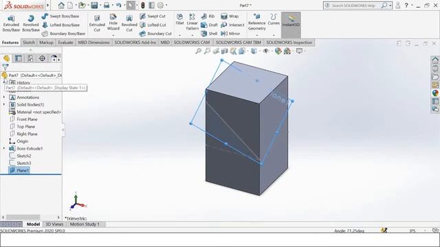Select the Swept Cut tool
Viewport: 440px width, 247px height.
click(x=153, y=16)
